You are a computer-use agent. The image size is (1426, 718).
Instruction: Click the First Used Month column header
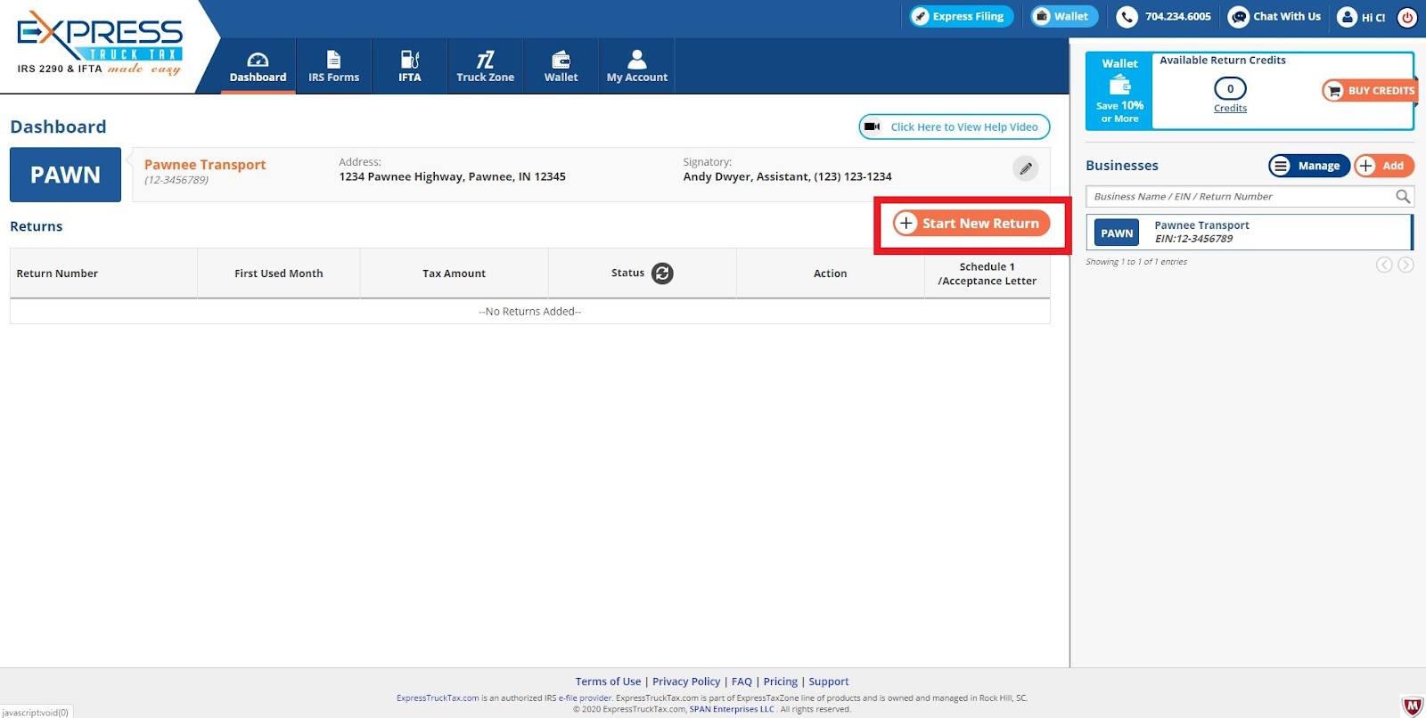[279, 273]
